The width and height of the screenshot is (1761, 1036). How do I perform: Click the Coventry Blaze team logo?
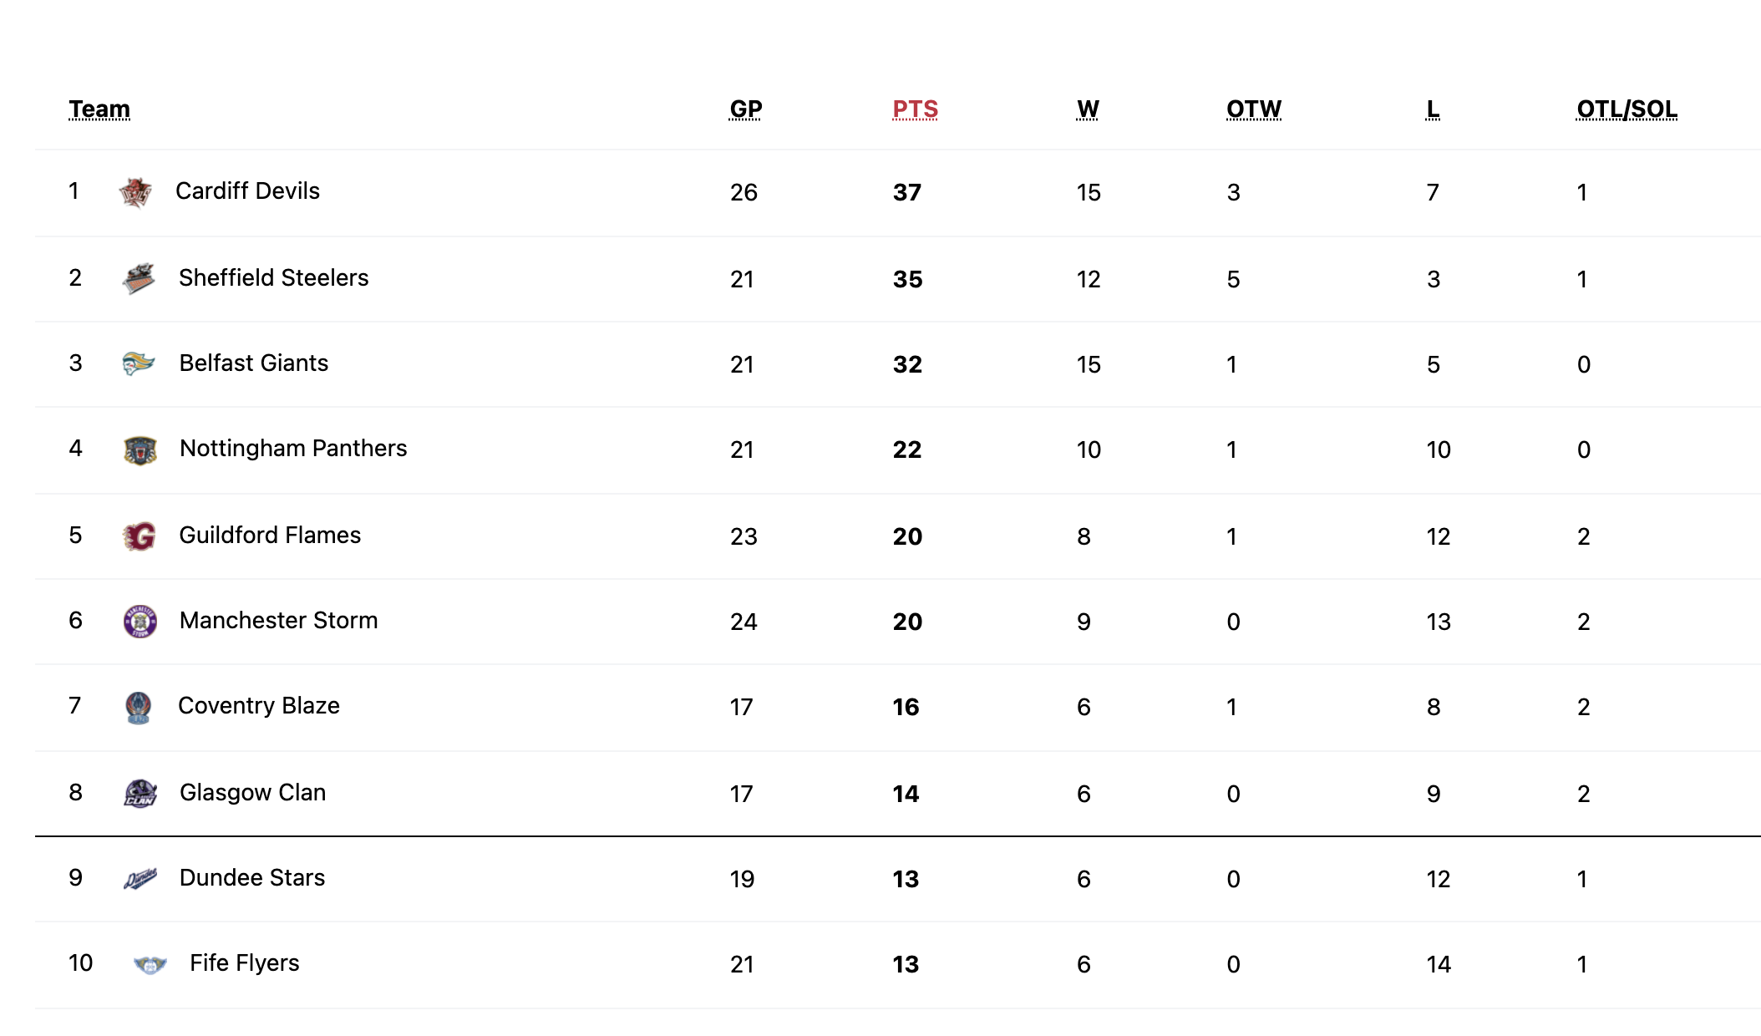138,708
